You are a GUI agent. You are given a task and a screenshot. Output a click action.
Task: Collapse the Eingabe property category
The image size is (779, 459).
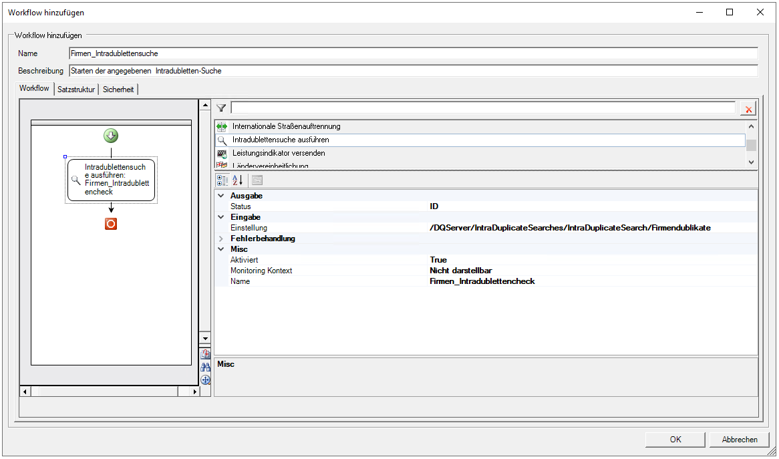(221, 217)
